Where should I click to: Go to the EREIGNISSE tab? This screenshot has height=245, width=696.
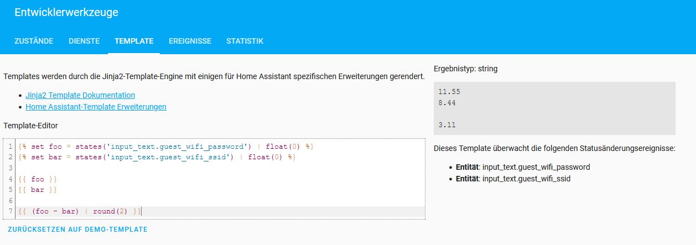tap(190, 41)
